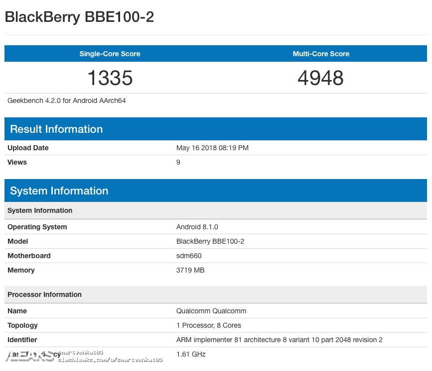Select the Android 8.1.0 value
Viewport: 432px width, 371px height.
(197, 227)
